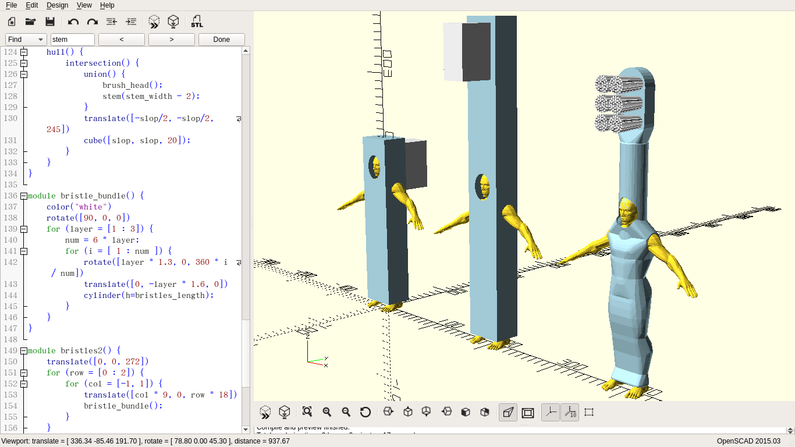Open the File menu
This screenshot has height=447, width=795.
point(11,5)
